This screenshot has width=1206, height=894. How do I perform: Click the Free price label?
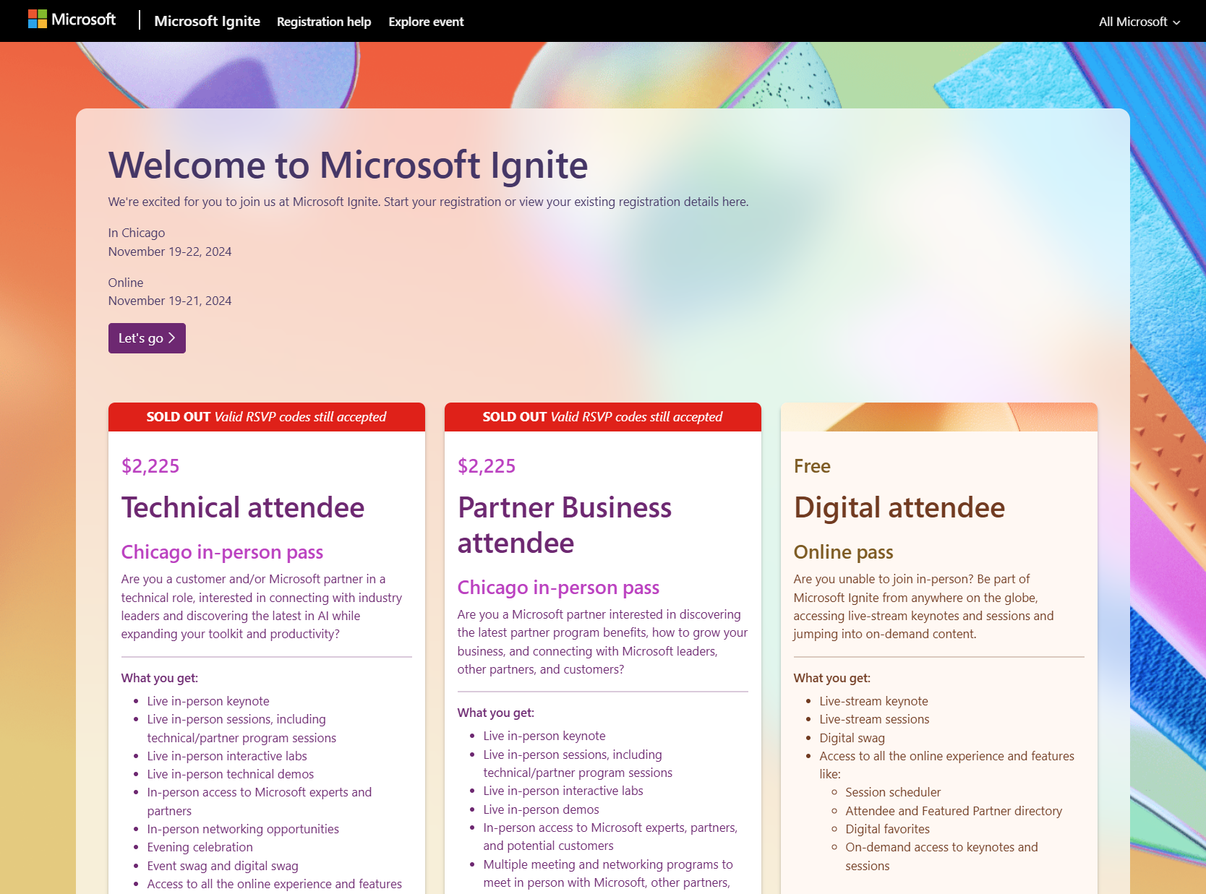tap(812, 466)
